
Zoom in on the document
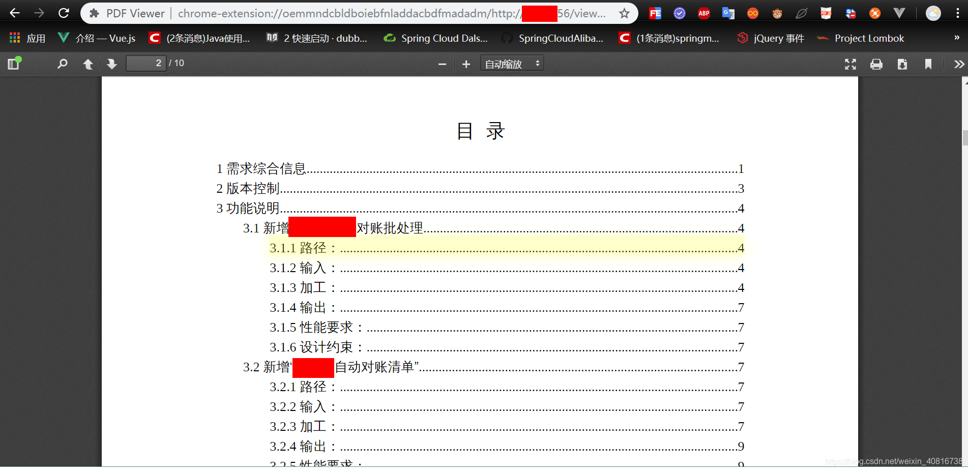(466, 64)
